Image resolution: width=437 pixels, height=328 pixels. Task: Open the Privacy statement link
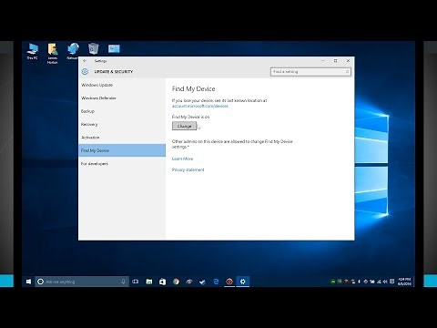(x=188, y=169)
